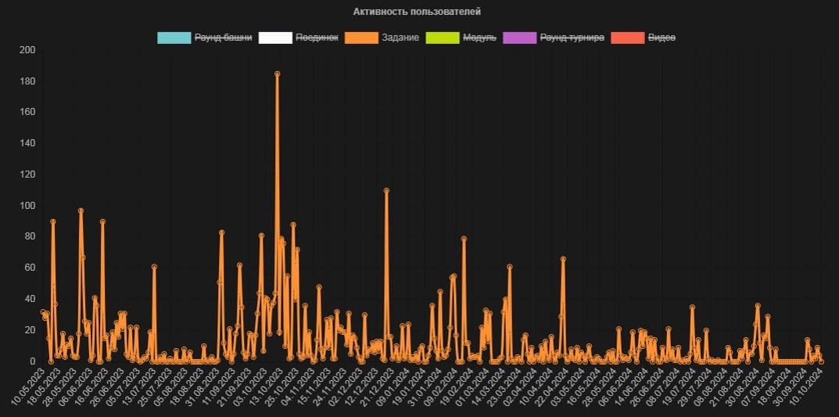Viewport: 839px width, 417px height.
Task: Click the red Видео legend color box
Action: click(x=627, y=38)
